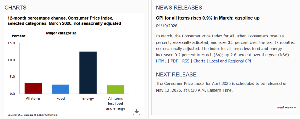The image size is (300, 119).
Task: Select the blue Food bar
Action: (61, 89)
